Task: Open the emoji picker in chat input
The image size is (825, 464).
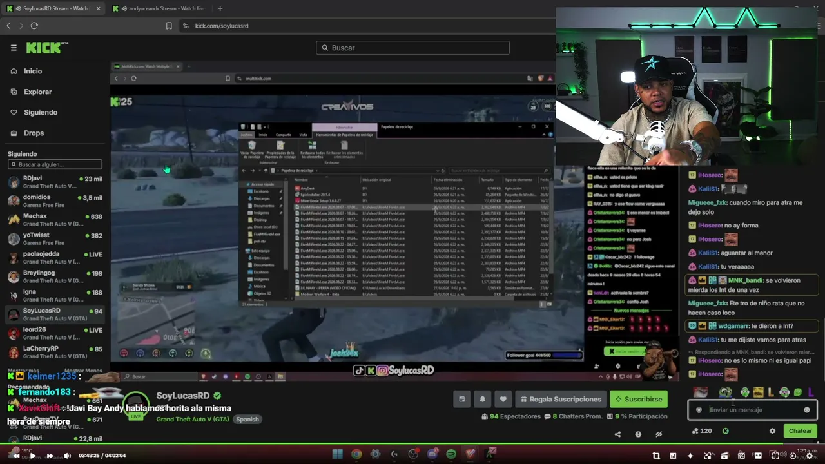Action: (x=807, y=410)
